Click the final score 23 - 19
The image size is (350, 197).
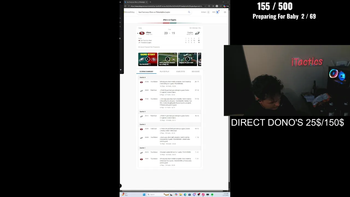170,33
